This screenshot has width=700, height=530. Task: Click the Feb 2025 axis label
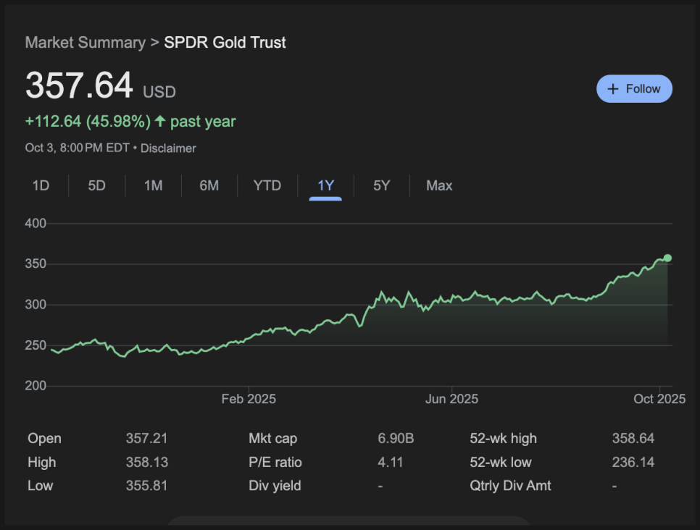click(x=249, y=399)
